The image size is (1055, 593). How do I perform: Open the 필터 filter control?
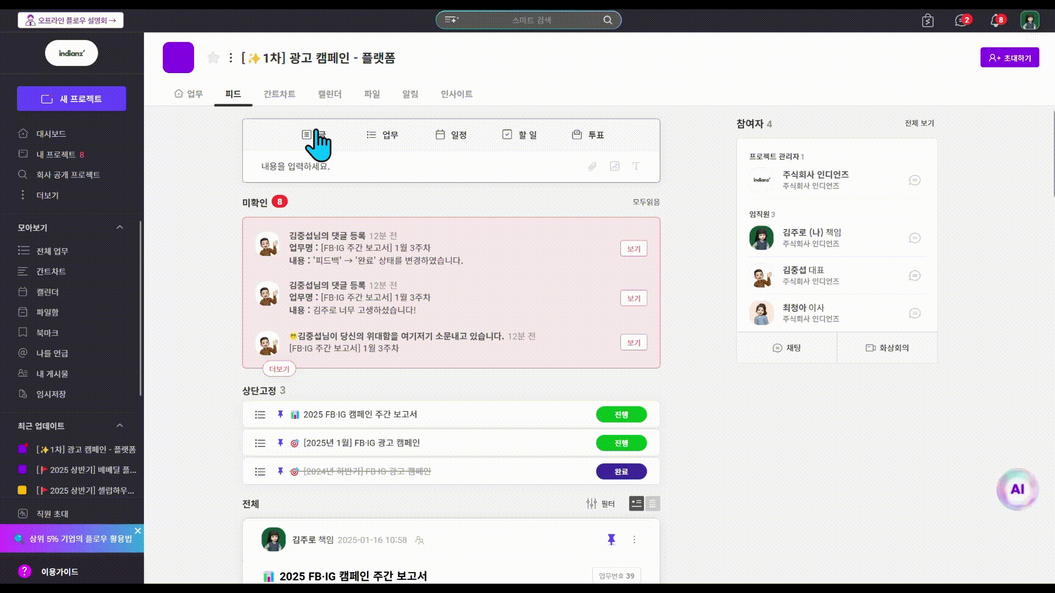(x=601, y=504)
